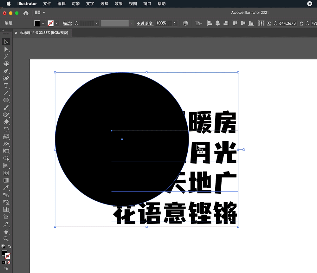Open arrange documents layout dropdown
Screen dimensions: 317x273
tap(40, 13)
